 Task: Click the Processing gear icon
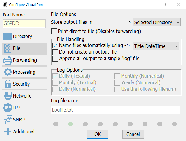pyautogui.click(x=8, y=72)
